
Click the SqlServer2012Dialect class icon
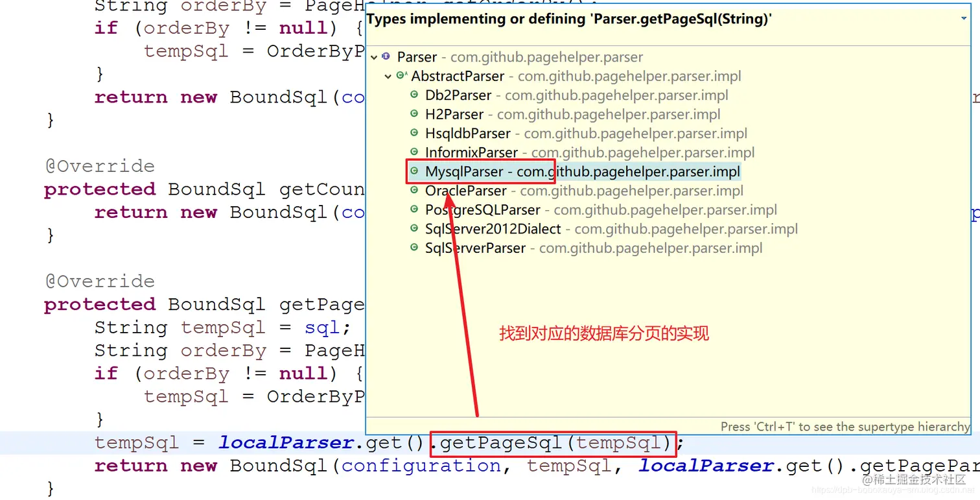(414, 229)
